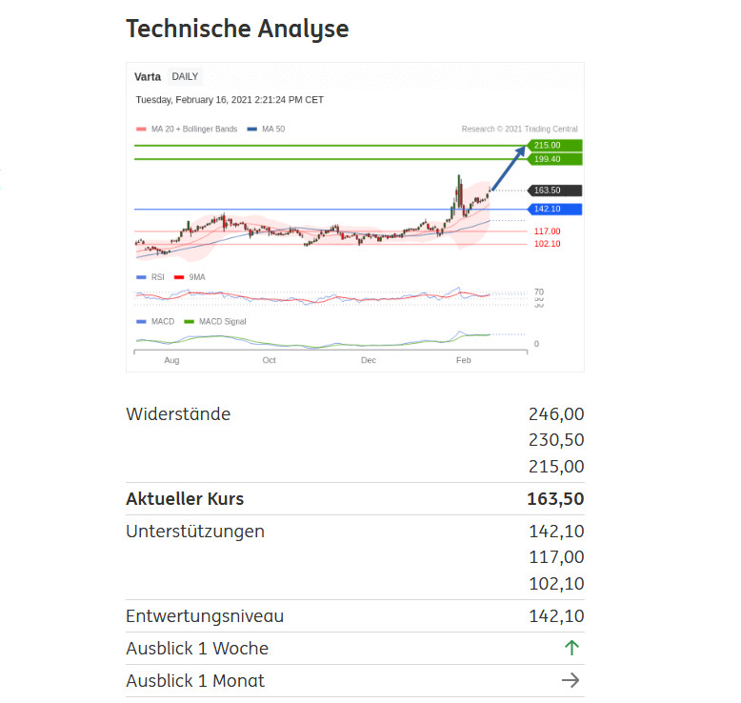Click the red MA 20 + Bollinger Bands legend marker
The image size is (741, 703).
[x=141, y=129]
